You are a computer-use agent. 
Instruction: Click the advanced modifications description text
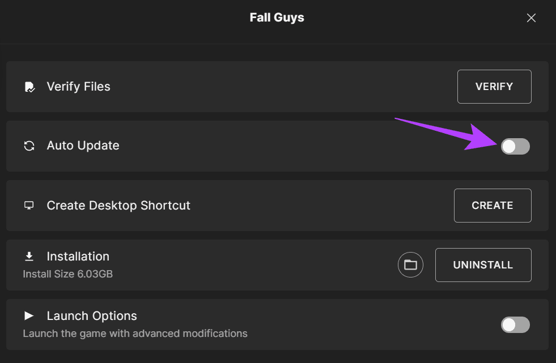pyautogui.click(x=135, y=334)
